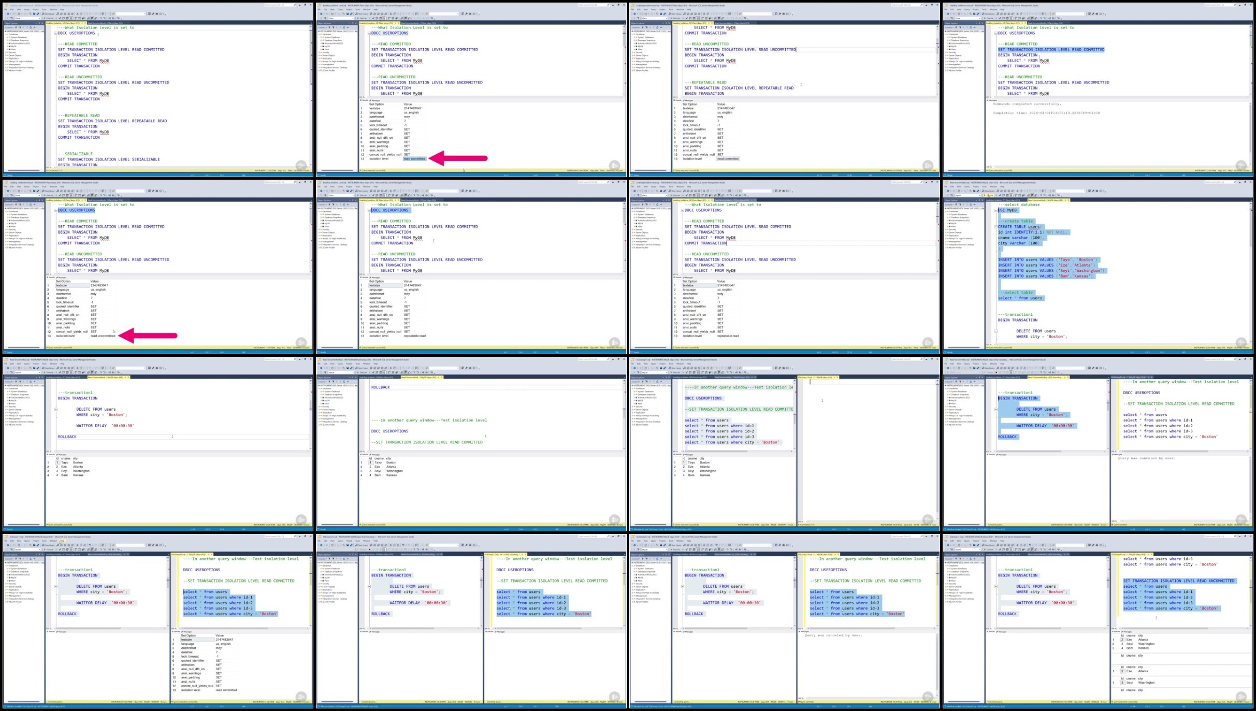Collapse region beside DBCC USEROPTIONS in 'Commands completed' frame
1256x711 pixels.
[x=996, y=33]
